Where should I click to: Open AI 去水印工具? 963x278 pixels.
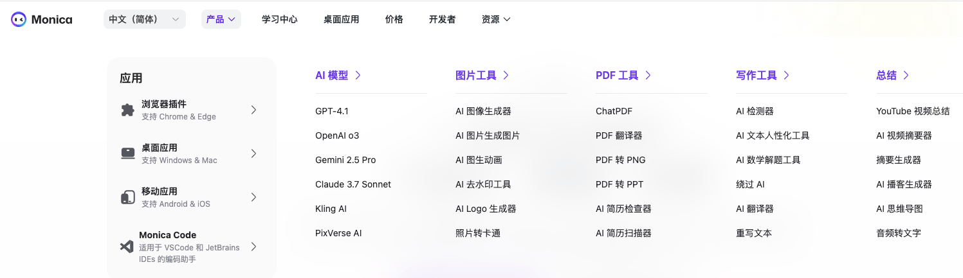tap(483, 184)
